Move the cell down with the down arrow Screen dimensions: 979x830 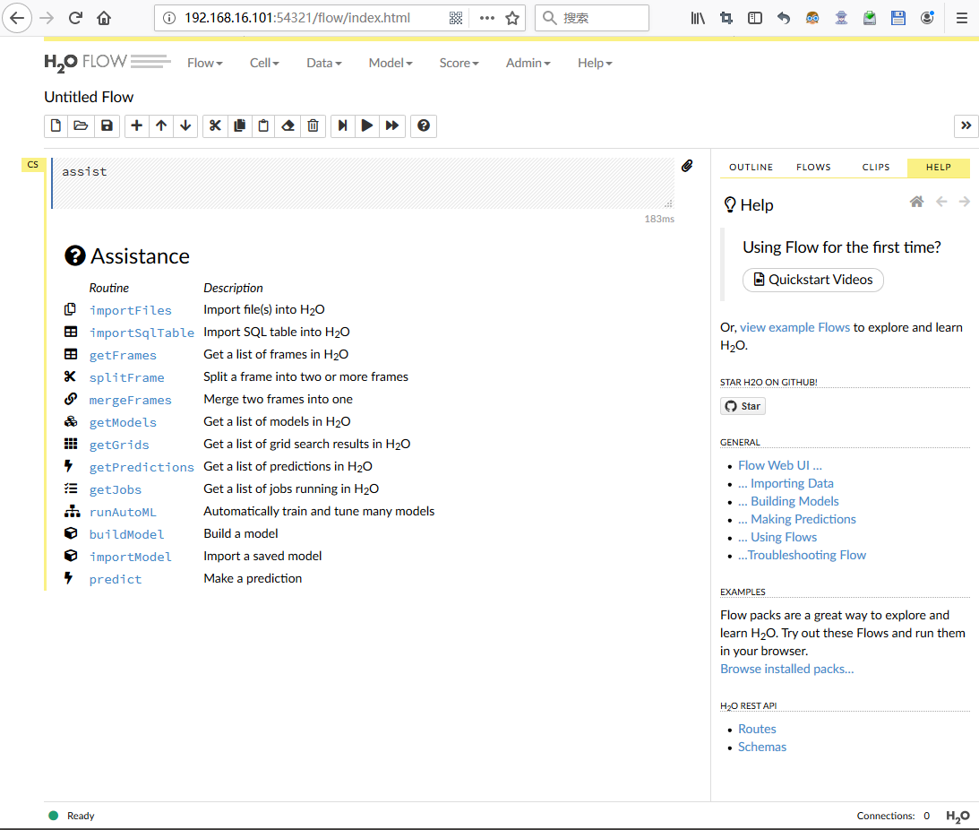pyautogui.click(x=185, y=125)
